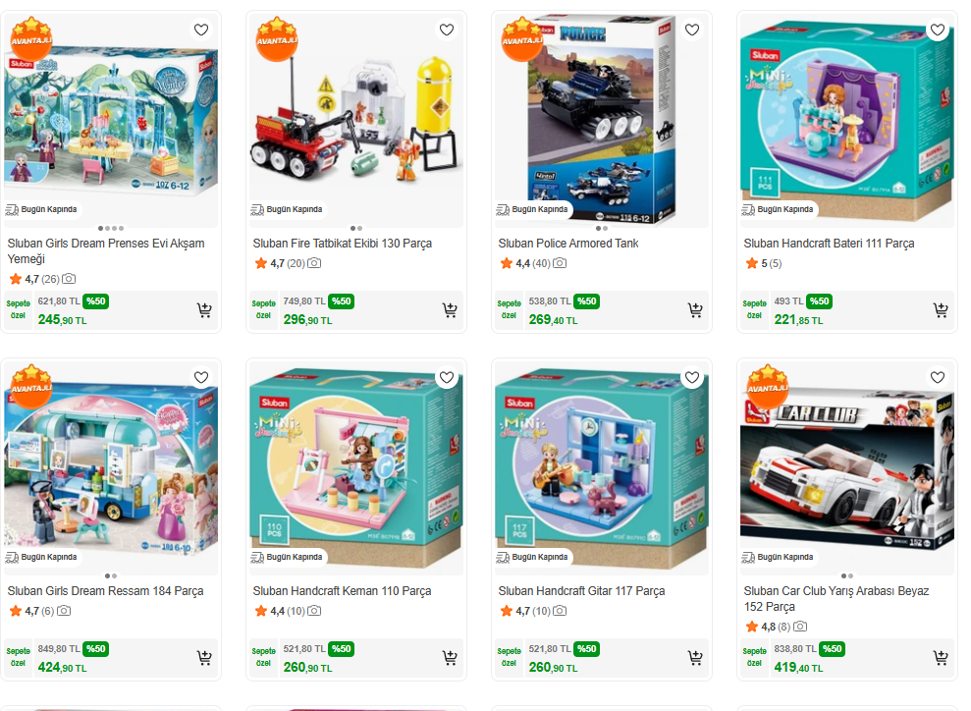View the Sluban Car Club white car image
The image size is (971, 711).
[x=846, y=467]
